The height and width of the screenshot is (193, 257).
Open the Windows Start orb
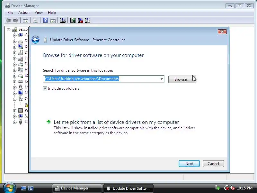click(x=9, y=188)
